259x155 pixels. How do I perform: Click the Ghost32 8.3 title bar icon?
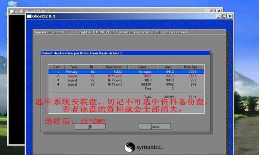click(29, 16)
